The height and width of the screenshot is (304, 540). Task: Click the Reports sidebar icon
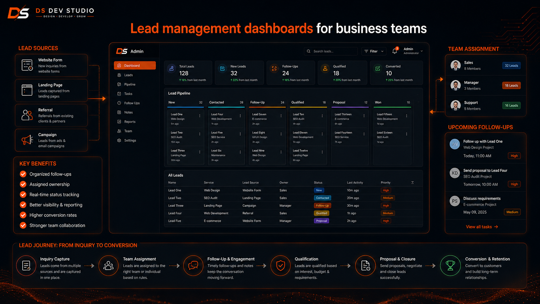click(x=119, y=122)
